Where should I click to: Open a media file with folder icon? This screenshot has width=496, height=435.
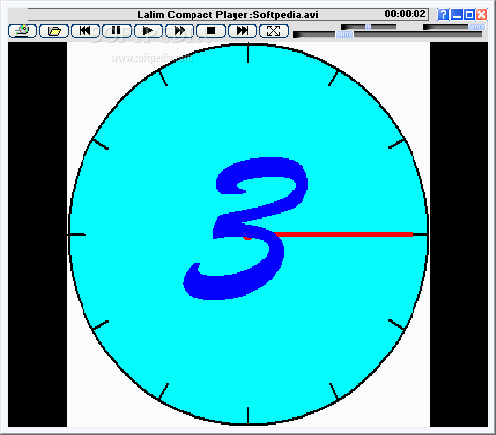[54, 30]
